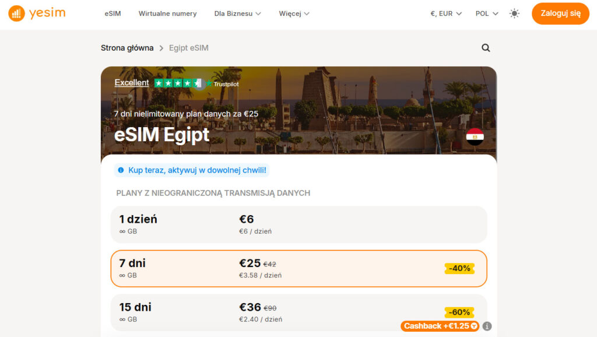Click the Zaloguj się button
Screen dimensions: 597x337
560,13
